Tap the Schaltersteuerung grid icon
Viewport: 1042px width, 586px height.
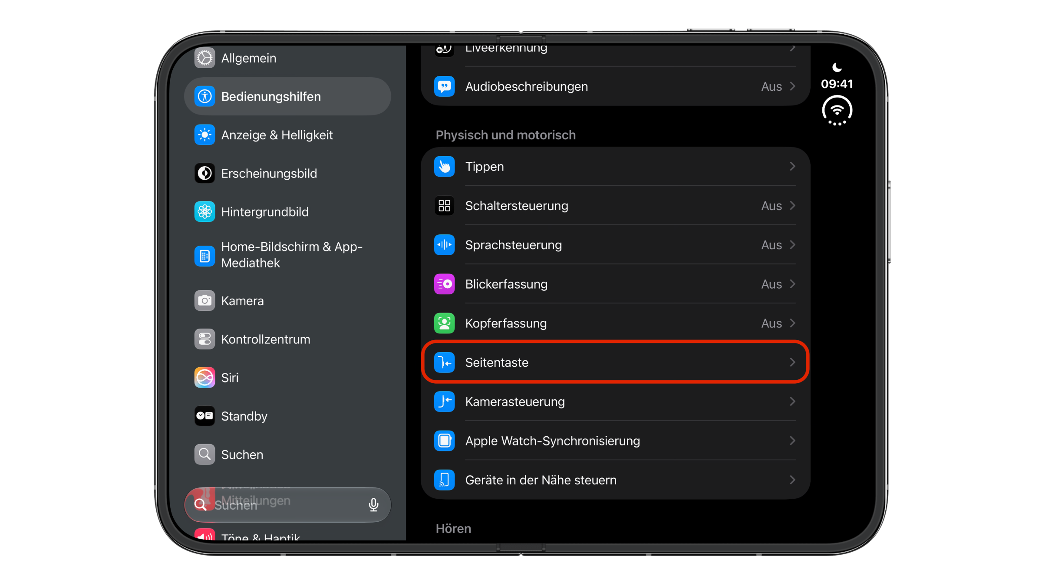pos(444,206)
